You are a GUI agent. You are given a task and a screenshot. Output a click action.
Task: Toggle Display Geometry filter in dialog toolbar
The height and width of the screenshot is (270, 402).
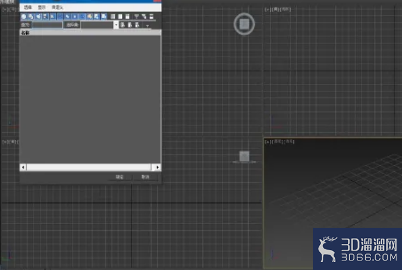click(x=24, y=17)
